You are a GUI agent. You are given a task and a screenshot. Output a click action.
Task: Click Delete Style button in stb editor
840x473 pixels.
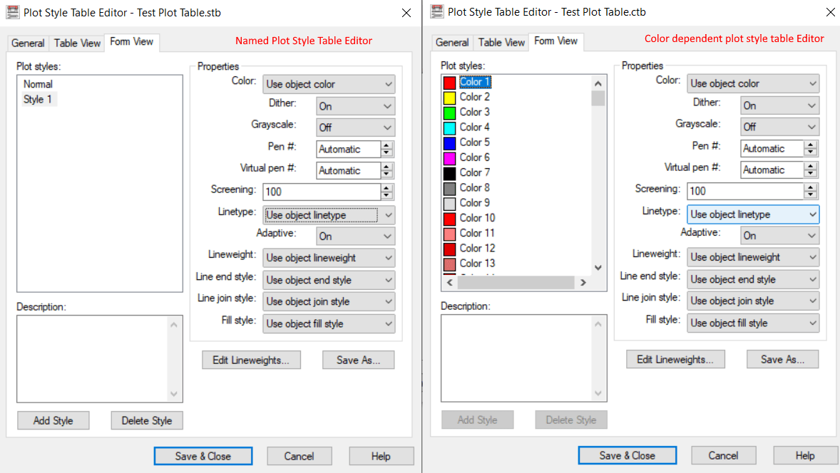tap(147, 420)
